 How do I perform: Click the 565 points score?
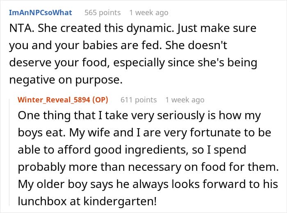point(102,13)
